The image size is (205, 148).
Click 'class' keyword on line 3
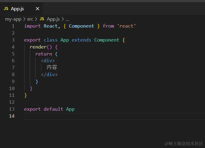click(x=51, y=40)
